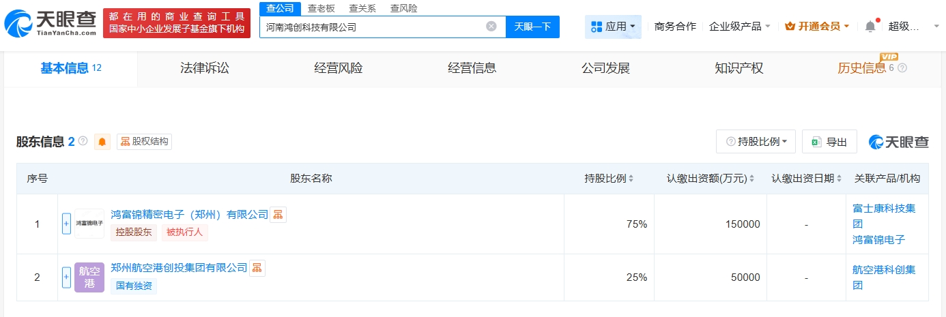Viewport: 946px width, 317px height.
Task: Sort table by 持股比例 column arrows
Action: pyautogui.click(x=631, y=179)
